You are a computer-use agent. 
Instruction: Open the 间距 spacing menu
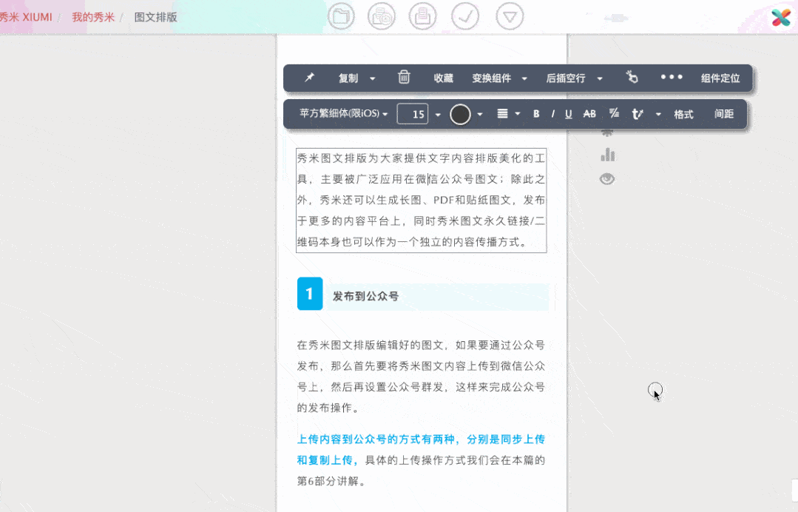[724, 114]
